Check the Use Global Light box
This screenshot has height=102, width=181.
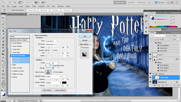(52, 65)
